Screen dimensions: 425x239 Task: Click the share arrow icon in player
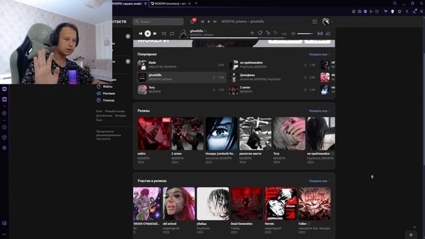point(328,34)
